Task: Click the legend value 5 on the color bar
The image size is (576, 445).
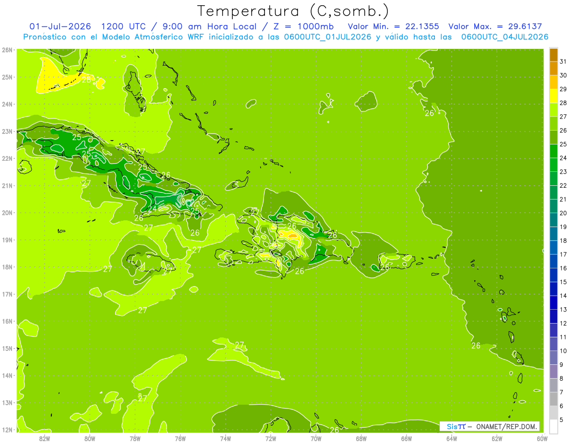Action: pos(562,420)
